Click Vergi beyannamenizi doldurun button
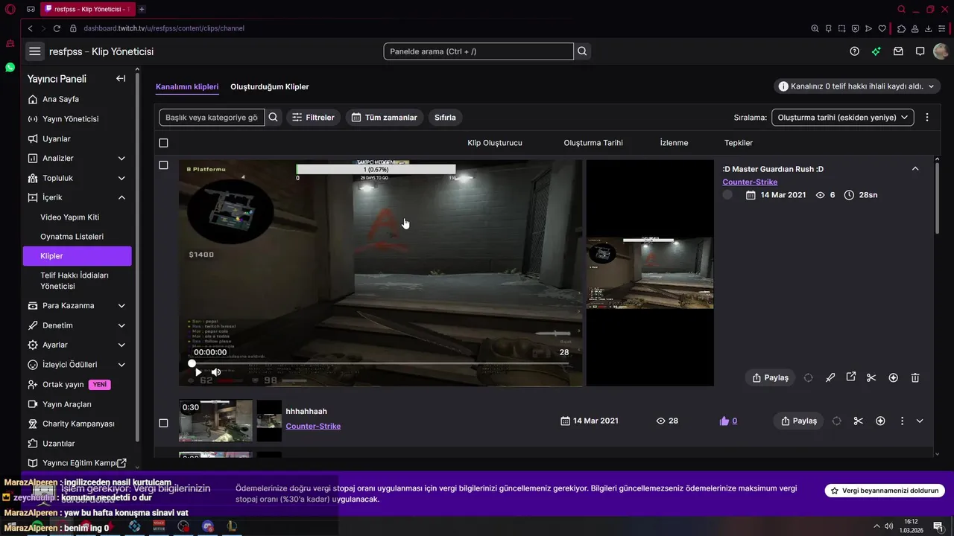 click(885, 491)
